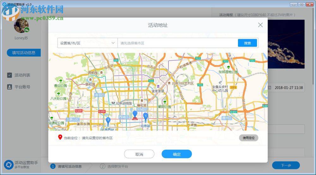The width and height of the screenshot is (316, 175).
Task: Click 香山公园 tree icon on map
Action: pos(60,81)
